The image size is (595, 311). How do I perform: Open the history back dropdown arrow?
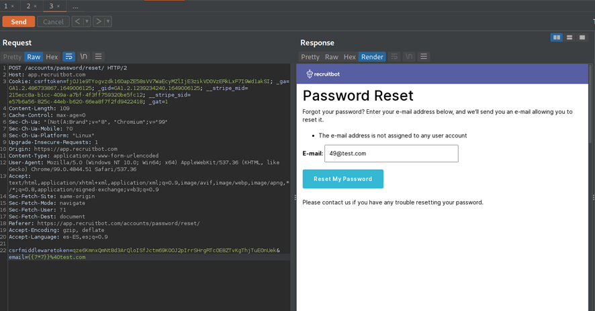pyautogui.click(x=87, y=21)
